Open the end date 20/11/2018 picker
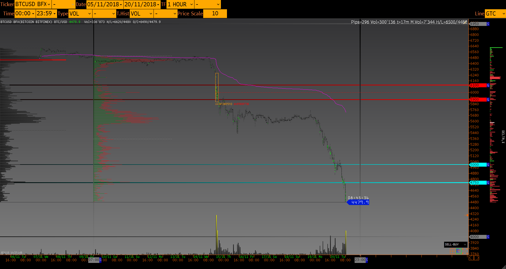This screenshot has width=506, height=269. [142, 4]
